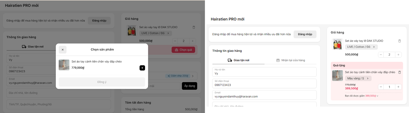This screenshot has height=113, width=409.
Task: Increase quantity 2 in dimmed cart behind dialog
Action: pyautogui.click(x=192, y=41)
